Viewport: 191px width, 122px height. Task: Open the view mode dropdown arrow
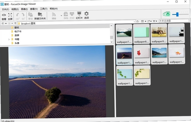tap(145, 21)
